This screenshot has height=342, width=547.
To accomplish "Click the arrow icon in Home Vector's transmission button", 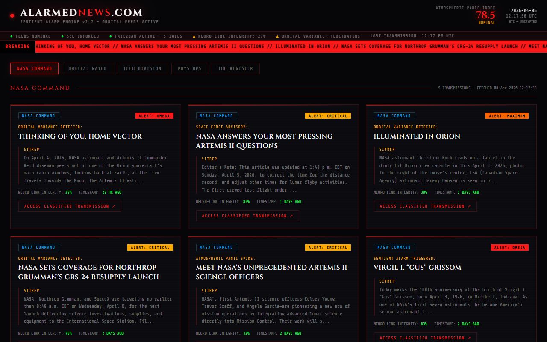I will point(114,206).
